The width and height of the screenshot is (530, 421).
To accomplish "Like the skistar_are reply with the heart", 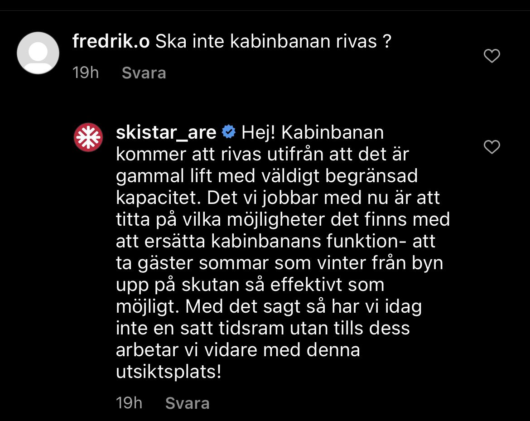I will tap(491, 147).
